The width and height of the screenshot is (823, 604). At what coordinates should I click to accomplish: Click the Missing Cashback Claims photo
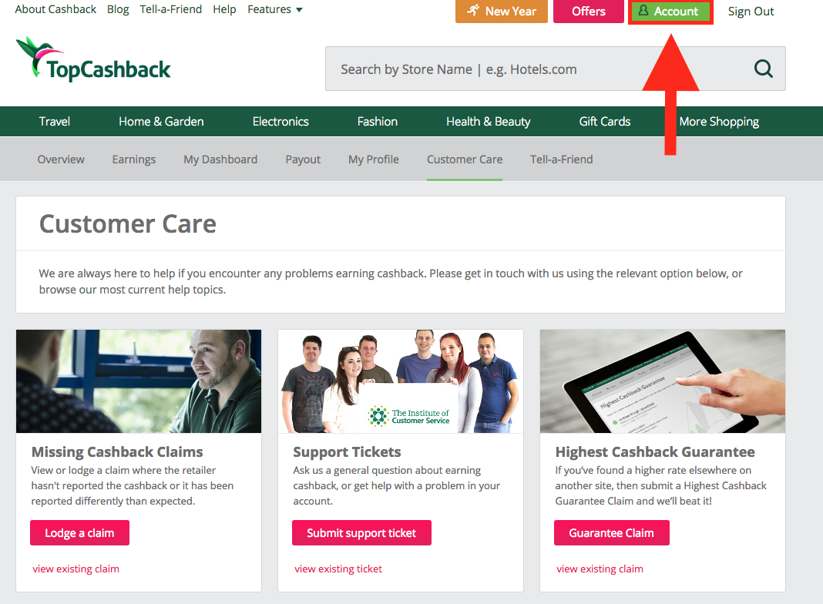point(139,381)
